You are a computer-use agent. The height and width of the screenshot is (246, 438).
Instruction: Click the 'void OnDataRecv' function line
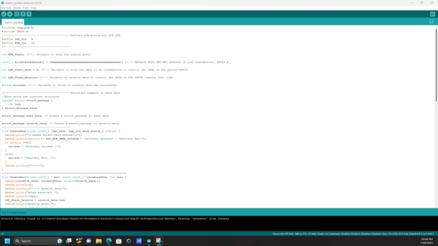pyautogui.click(x=64, y=177)
